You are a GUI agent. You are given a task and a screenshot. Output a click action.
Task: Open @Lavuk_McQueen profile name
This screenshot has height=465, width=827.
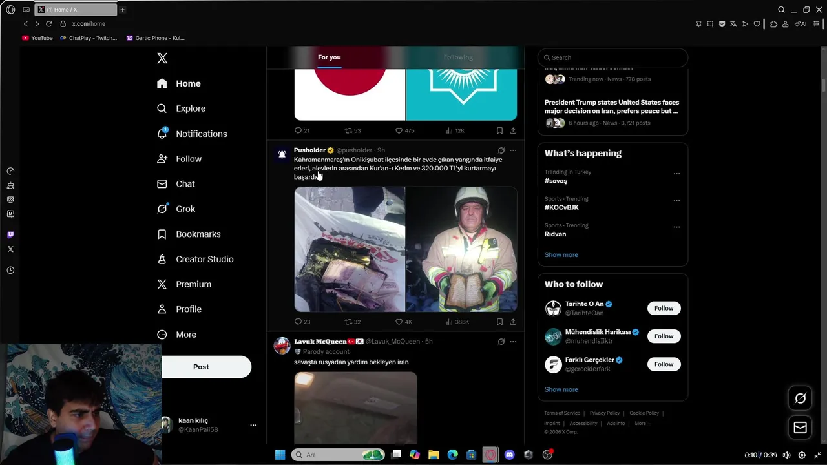393,342
